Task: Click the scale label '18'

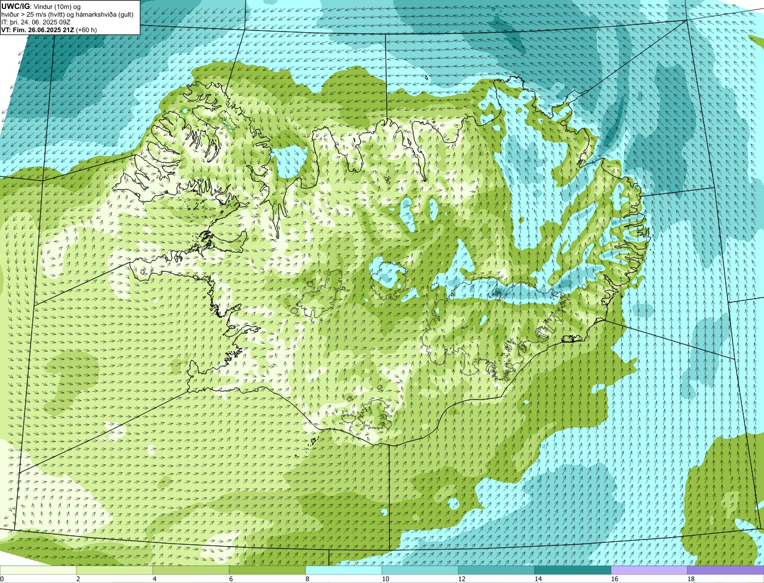Action: [691, 579]
